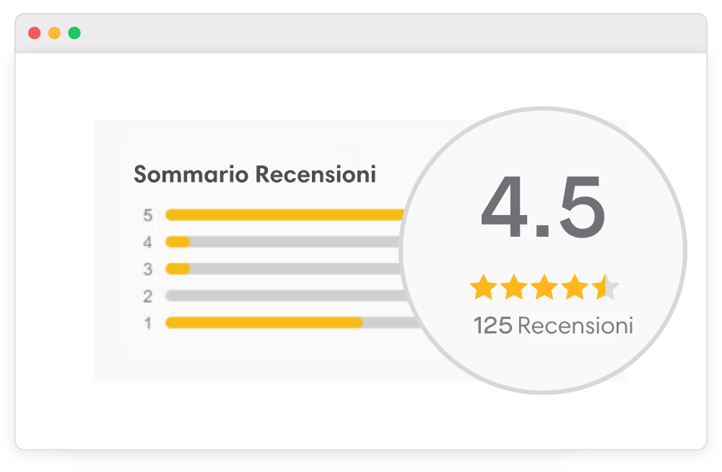Select the row label number 5
Screen dimensions: 722x472
[x=148, y=215]
